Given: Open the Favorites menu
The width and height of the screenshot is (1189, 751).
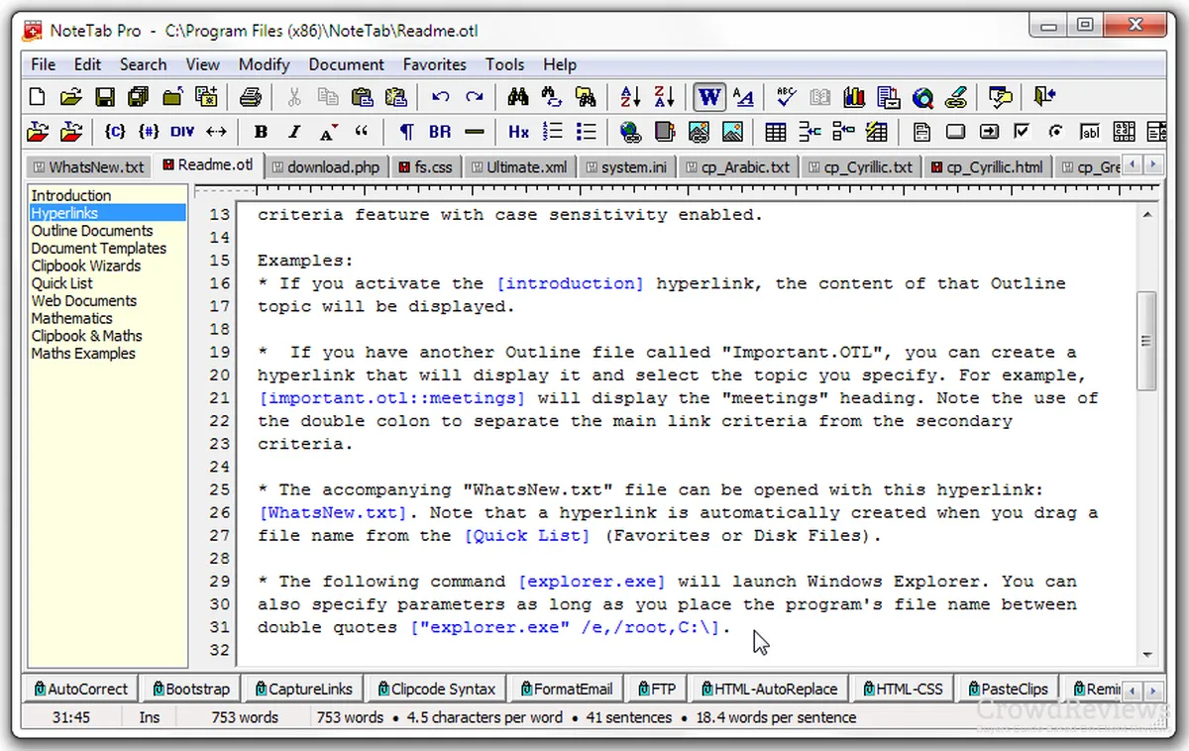Looking at the screenshot, I should click(x=434, y=64).
